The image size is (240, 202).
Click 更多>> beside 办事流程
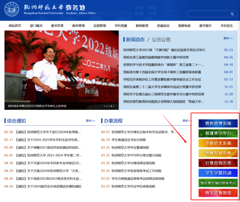(187, 120)
